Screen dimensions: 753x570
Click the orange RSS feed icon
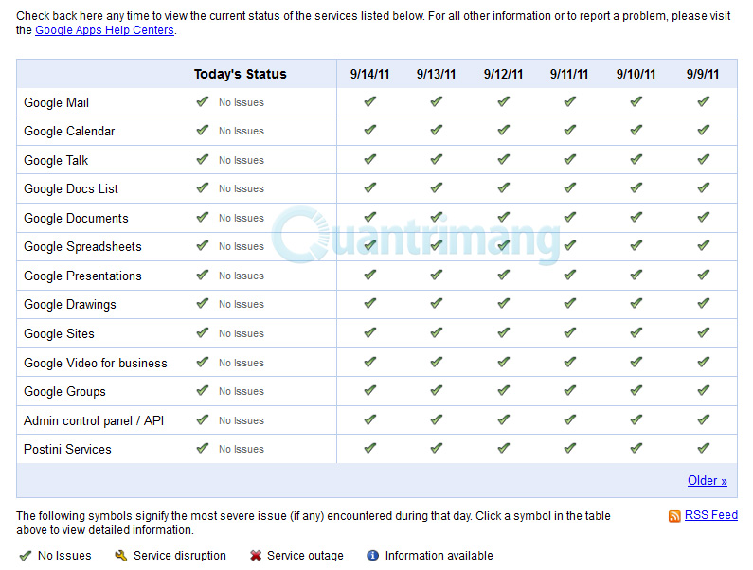(x=674, y=516)
